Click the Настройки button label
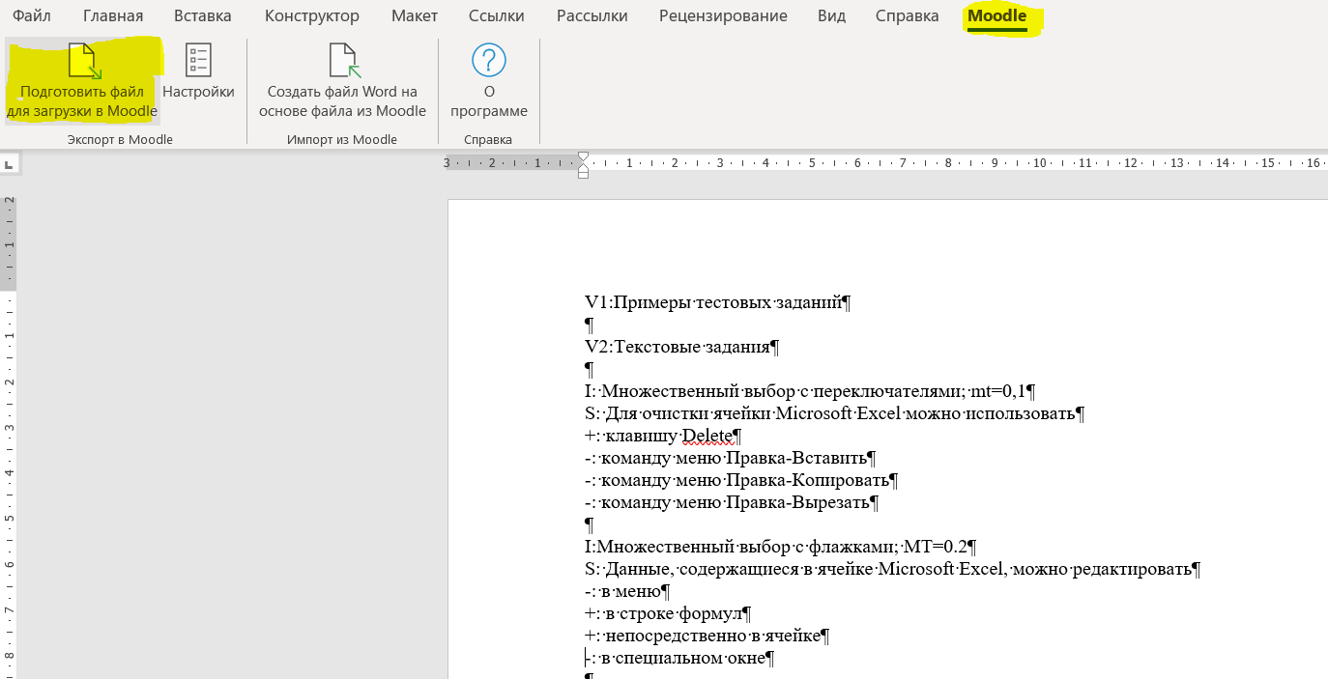 coord(198,92)
